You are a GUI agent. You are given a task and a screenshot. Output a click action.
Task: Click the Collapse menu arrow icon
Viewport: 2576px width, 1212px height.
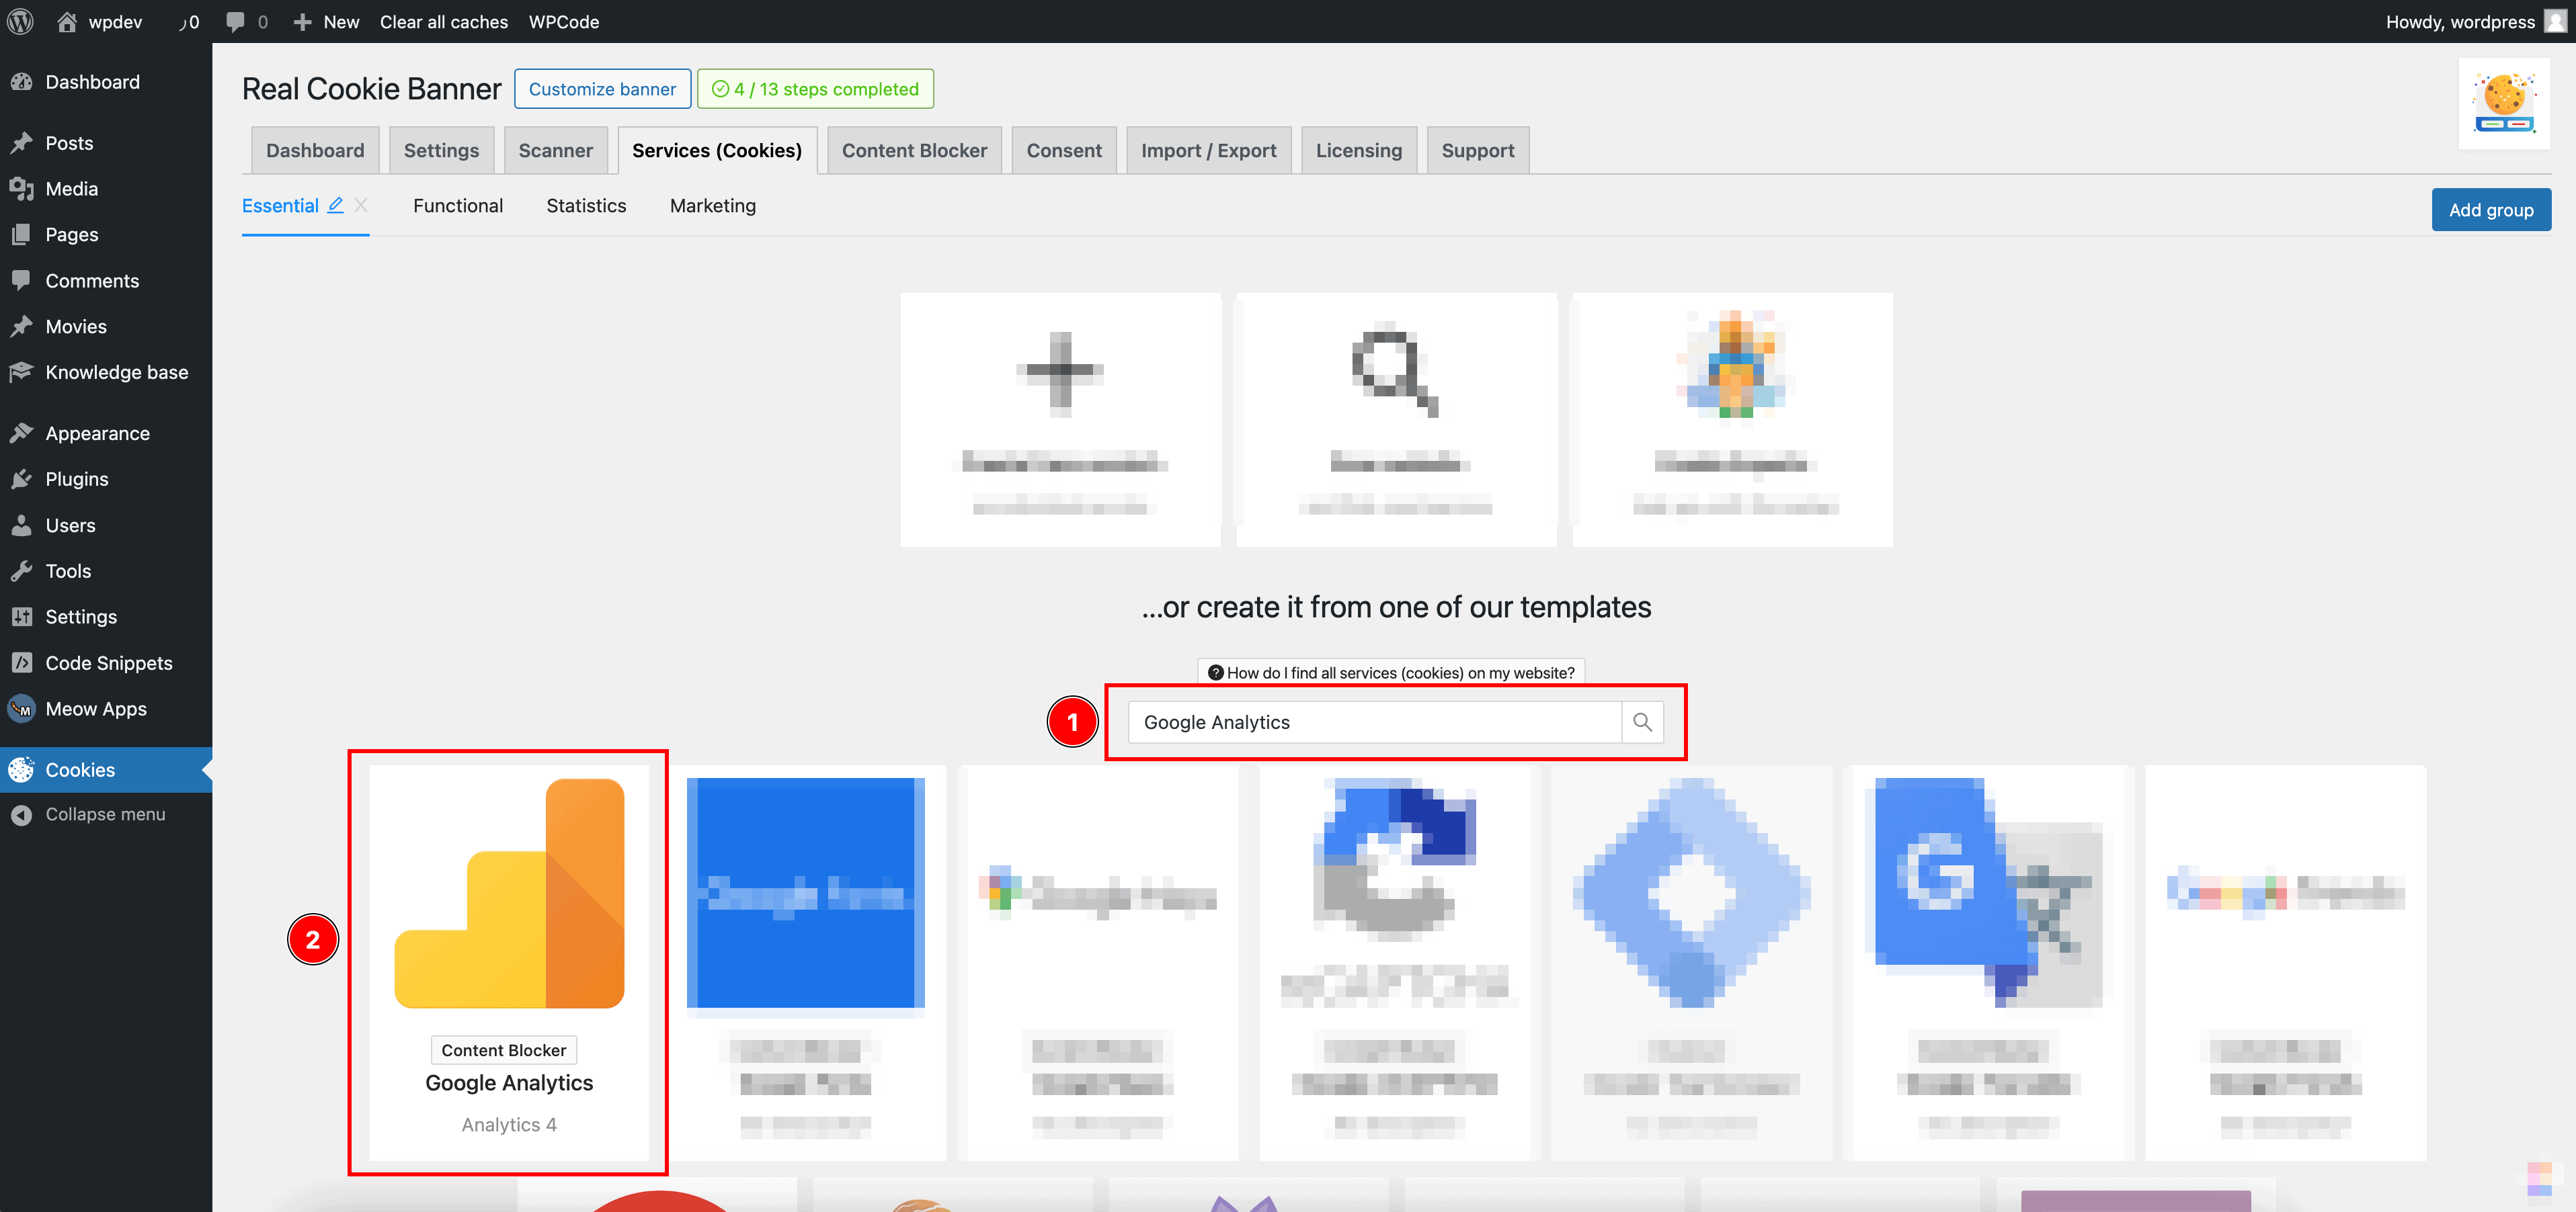click(x=21, y=814)
